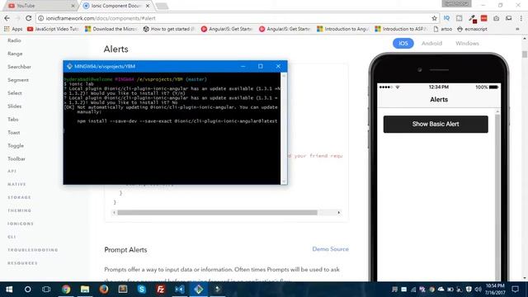Click the IQ extension icon in the toolbar
528x297 pixels.
point(446,18)
